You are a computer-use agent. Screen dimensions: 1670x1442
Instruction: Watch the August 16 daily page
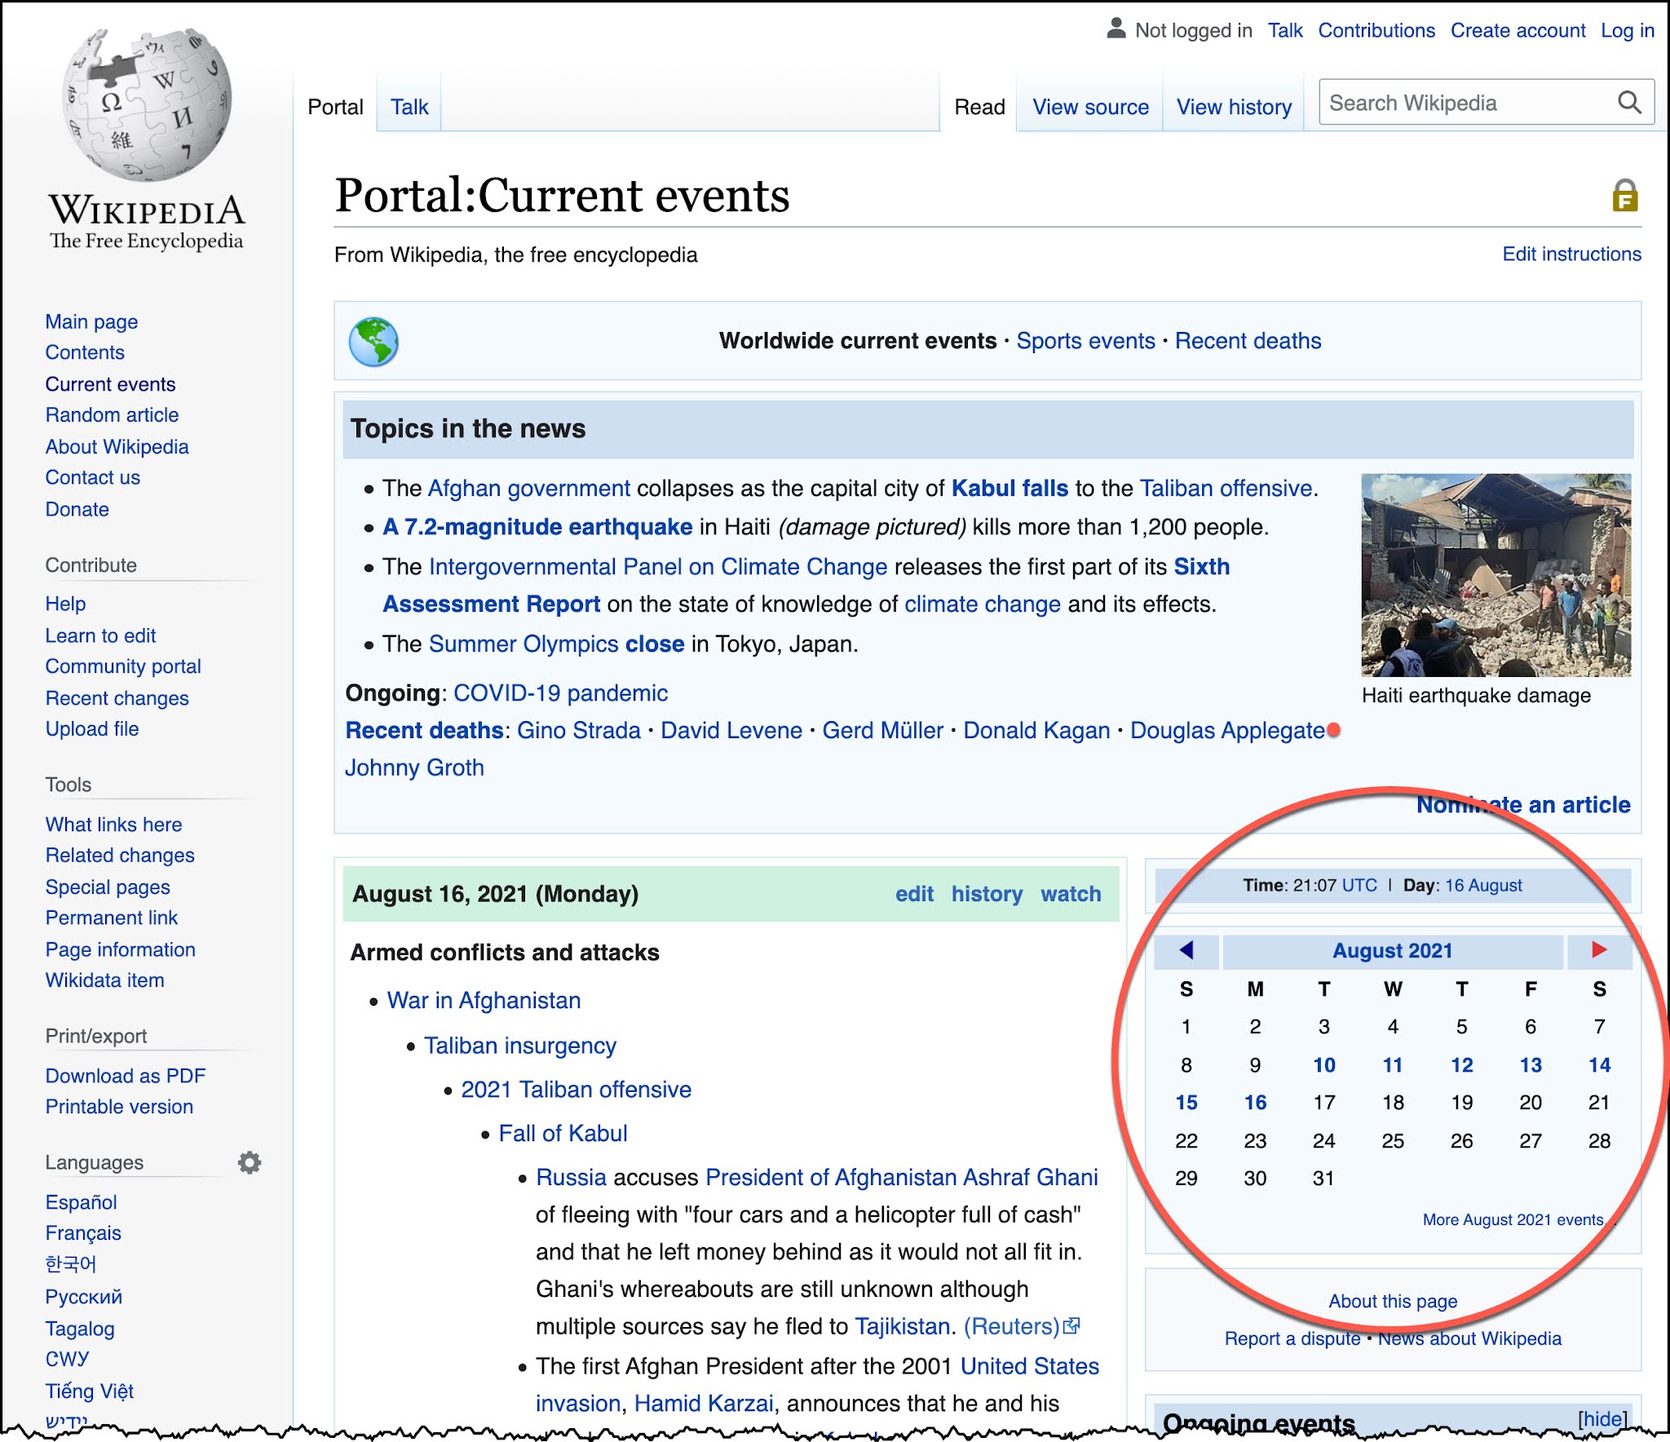[1070, 894]
